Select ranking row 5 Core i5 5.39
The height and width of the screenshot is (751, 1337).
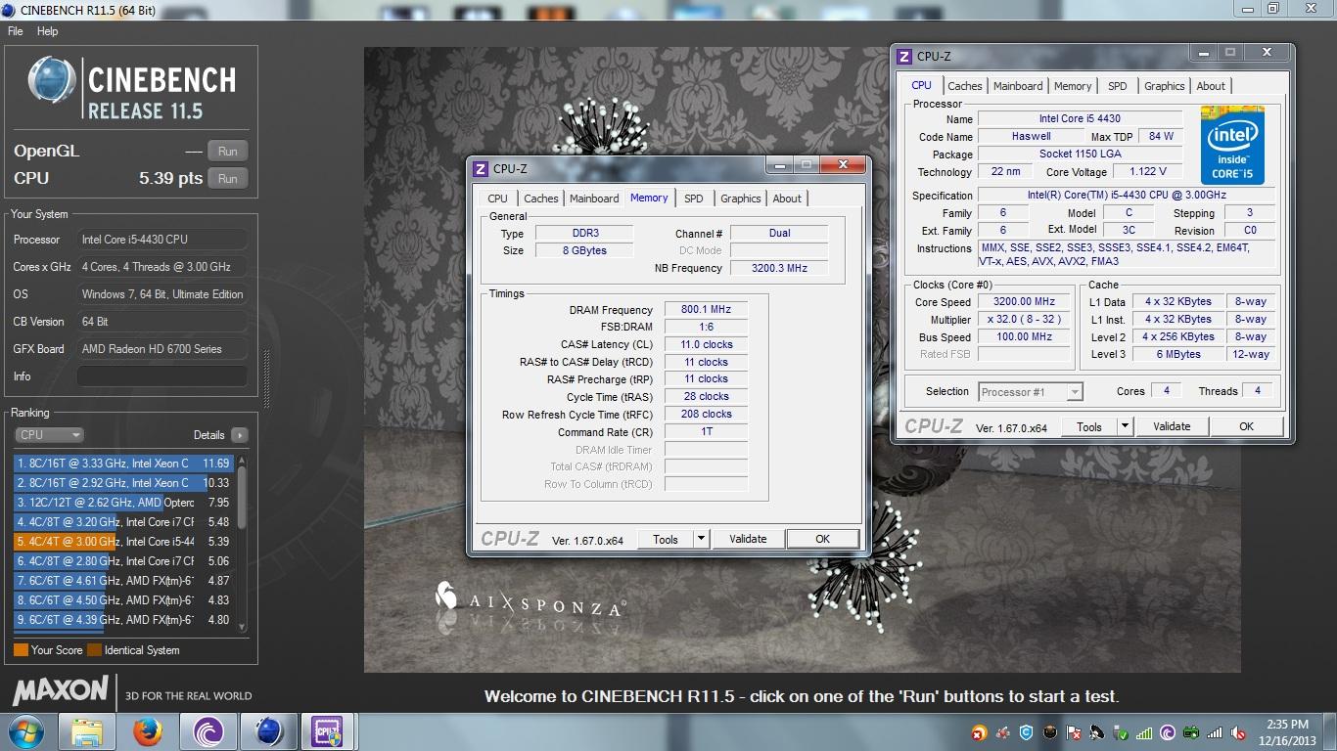pos(123,542)
